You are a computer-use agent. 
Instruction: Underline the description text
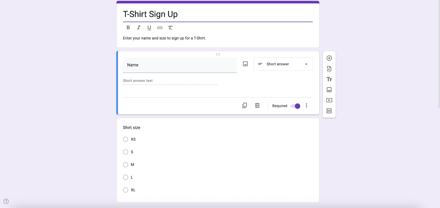pyautogui.click(x=149, y=28)
